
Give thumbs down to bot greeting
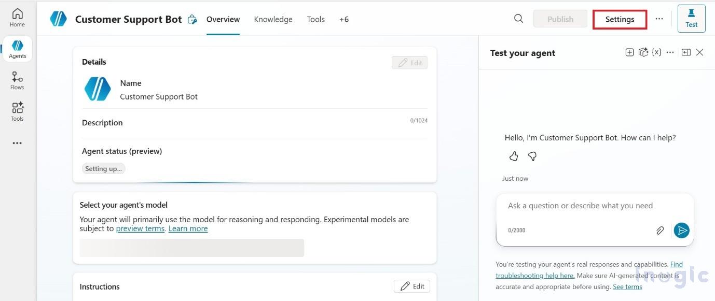532,156
